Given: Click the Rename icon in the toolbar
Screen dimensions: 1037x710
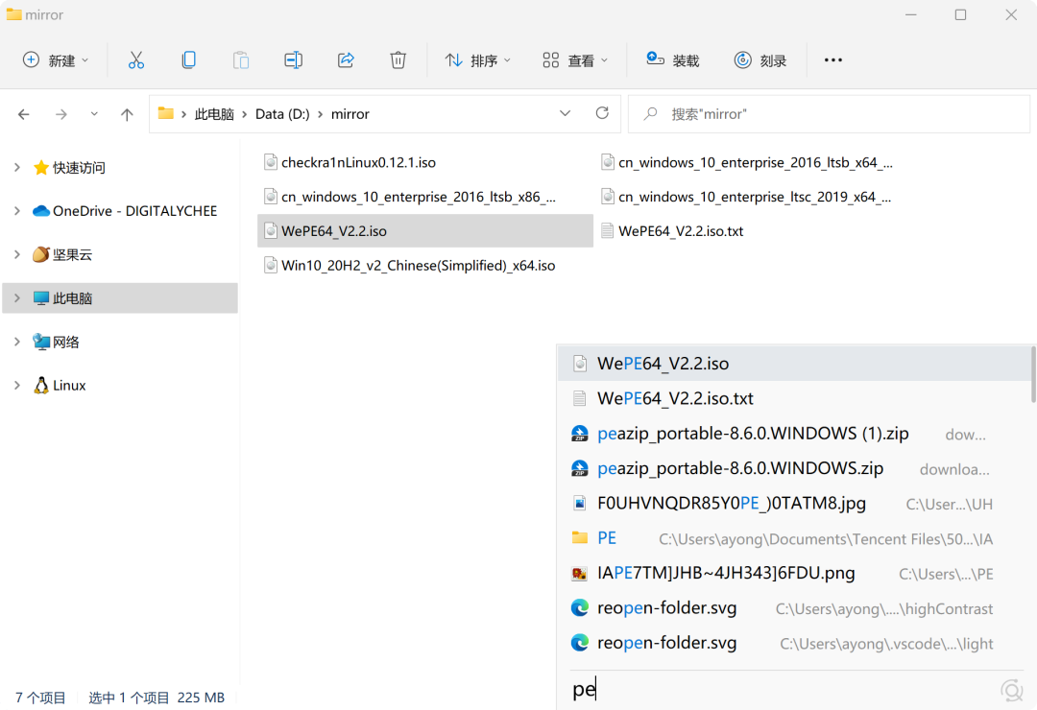Looking at the screenshot, I should [293, 59].
